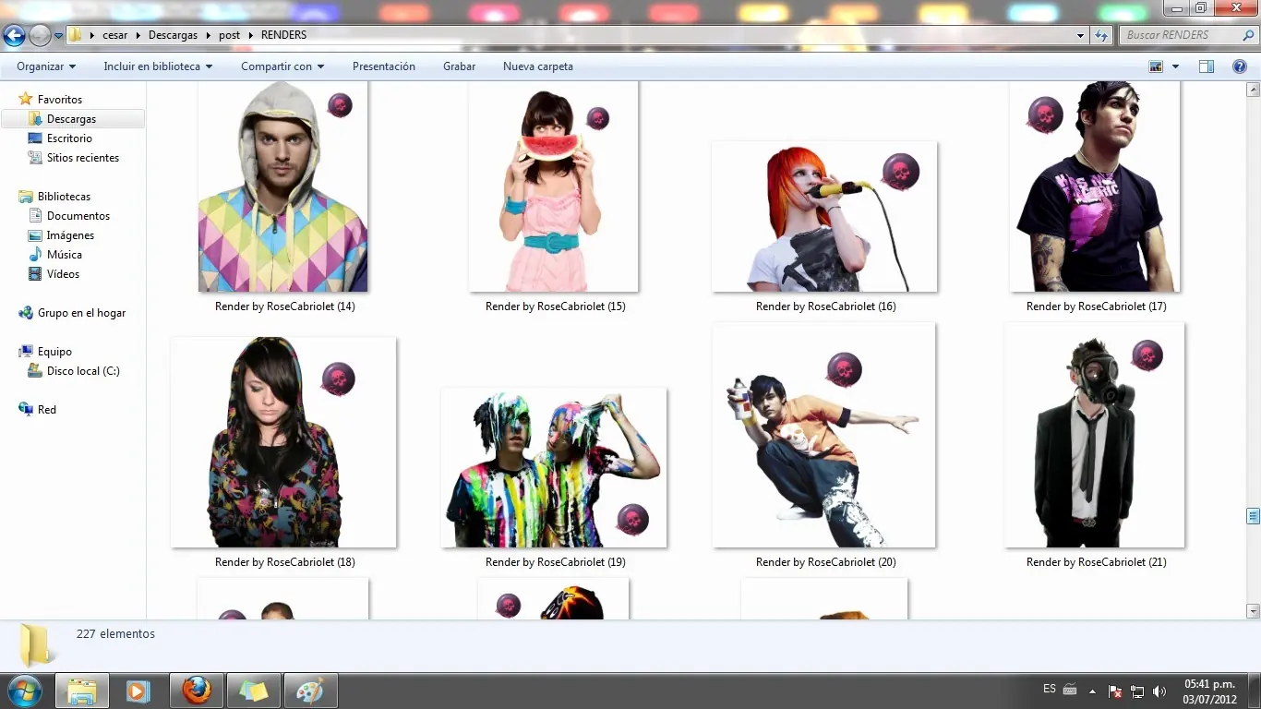Click the magnifier search icon
This screenshot has width=1261, height=709.
[x=1246, y=35]
